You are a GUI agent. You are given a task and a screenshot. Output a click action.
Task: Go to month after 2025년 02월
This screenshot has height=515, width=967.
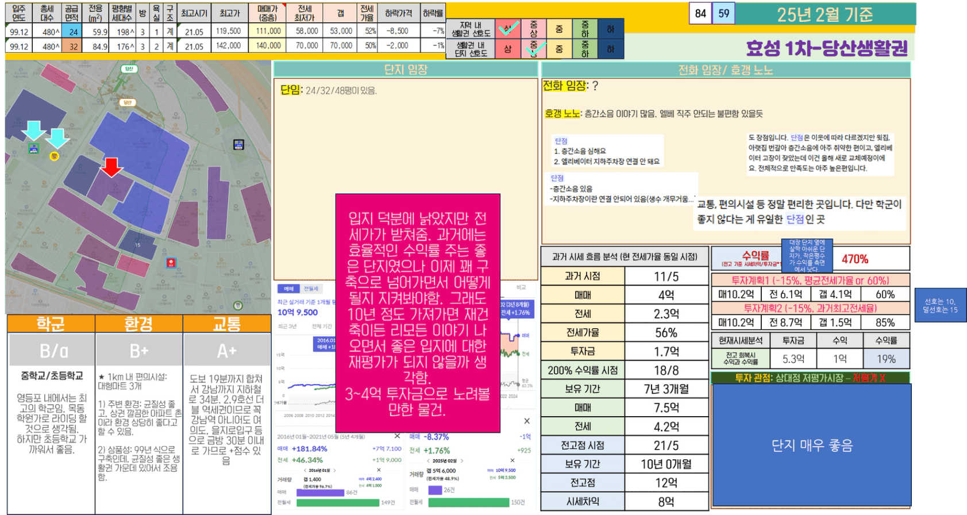click(461, 461)
